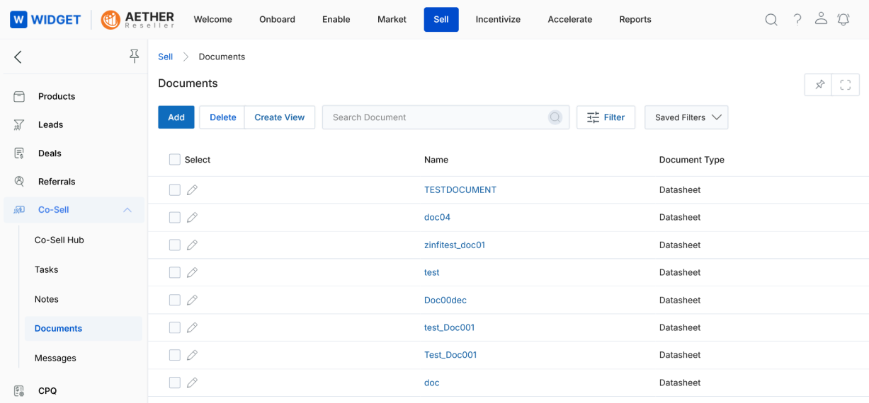Go to the Accelerate tab
The image size is (869, 403).
coord(569,19)
